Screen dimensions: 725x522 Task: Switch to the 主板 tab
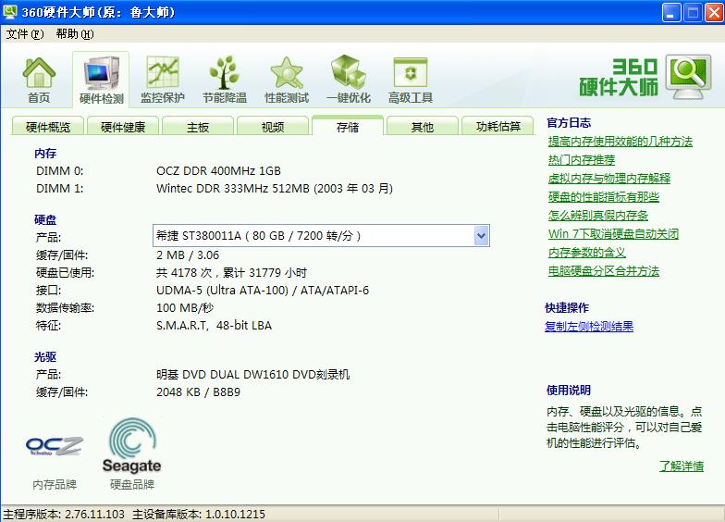coord(198,127)
